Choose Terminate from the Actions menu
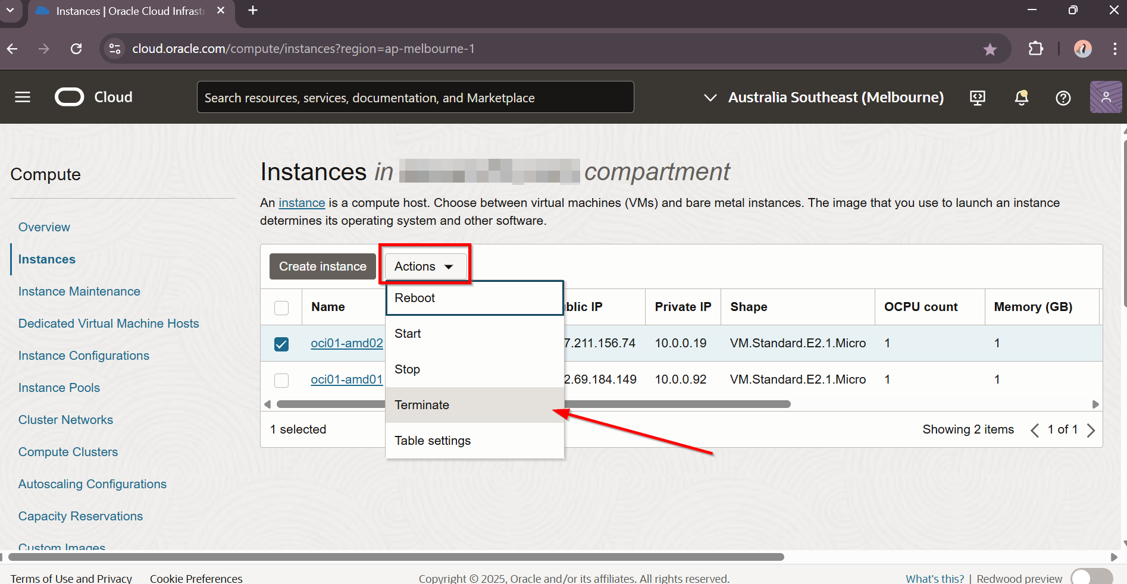1127x584 pixels. point(422,405)
